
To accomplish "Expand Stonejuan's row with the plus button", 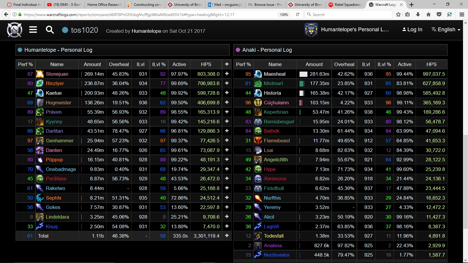I will click(x=227, y=74).
